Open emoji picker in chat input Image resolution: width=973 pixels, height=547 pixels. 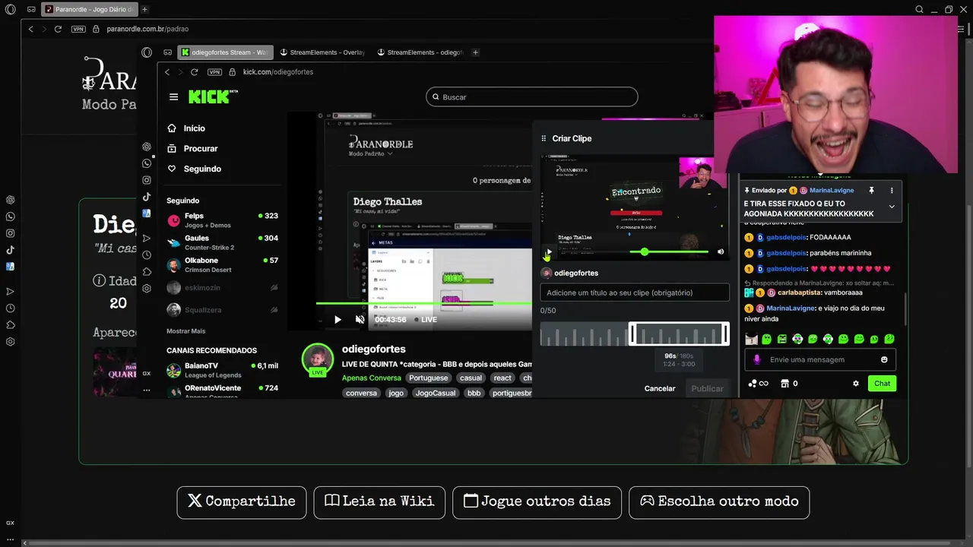(x=884, y=360)
